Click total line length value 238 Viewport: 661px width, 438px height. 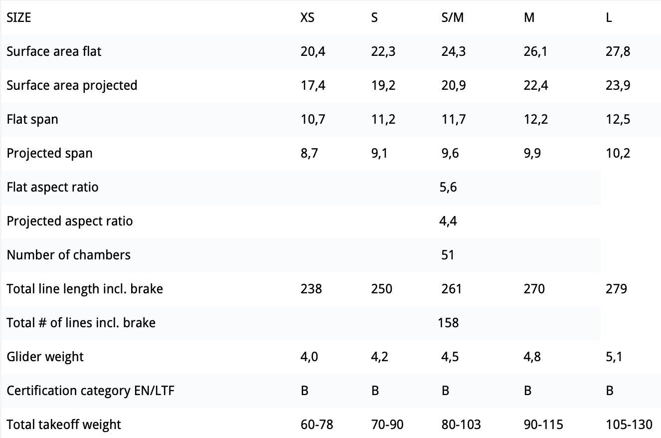click(x=311, y=289)
